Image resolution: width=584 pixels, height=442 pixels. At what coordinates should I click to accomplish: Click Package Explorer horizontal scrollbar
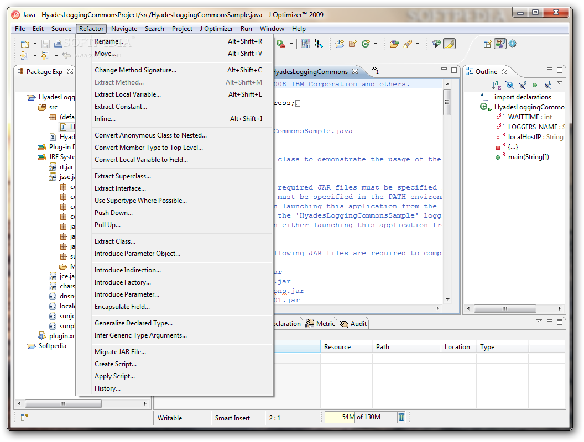click(x=63, y=403)
